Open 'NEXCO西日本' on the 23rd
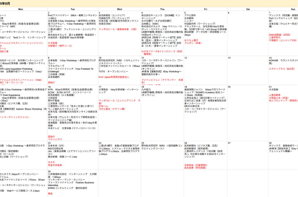This screenshot has height=197, width=298. tap(56, 148)
